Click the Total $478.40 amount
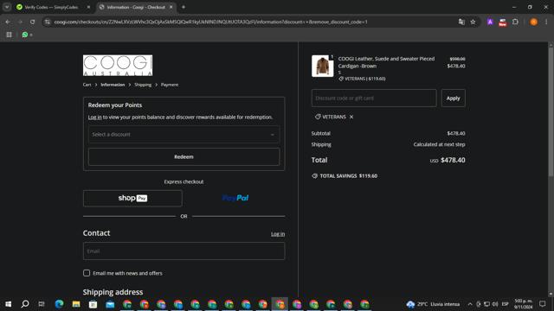This screenshot has width=554, height=311. (453, 160)
